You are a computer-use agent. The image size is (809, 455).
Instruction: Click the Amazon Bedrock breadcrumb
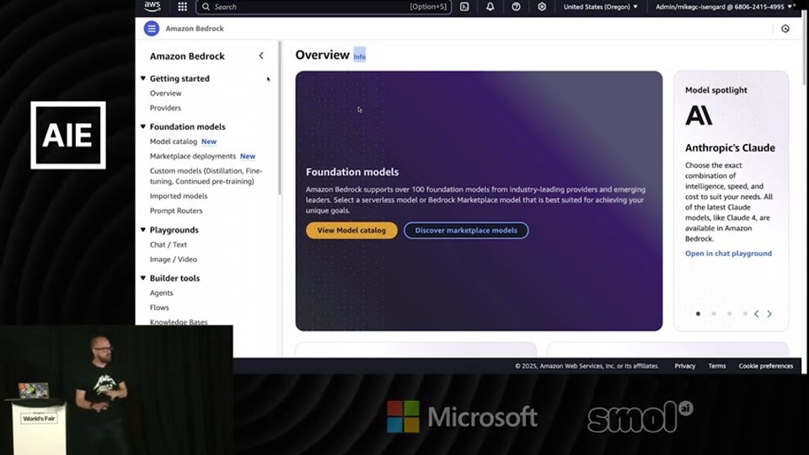[x=195, y=29]
